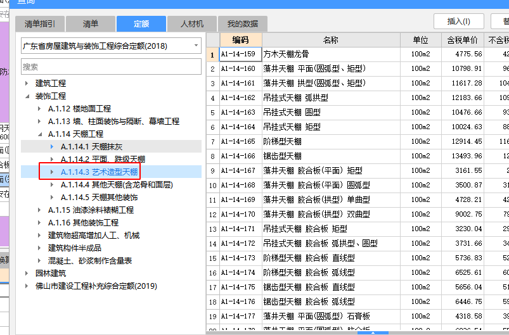This screenshot has height=335, width=509.
Task: Select A.1.14.4 其他天棚(含龙骨和面层) item
Action: (x=117, y=184)
